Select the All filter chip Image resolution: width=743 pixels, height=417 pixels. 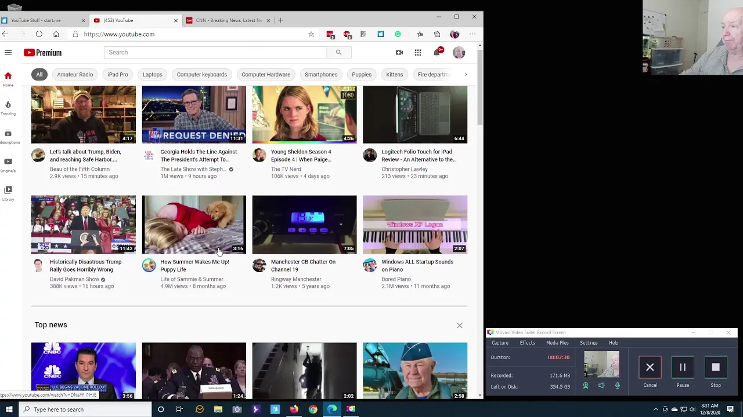(x=39, y=75)
